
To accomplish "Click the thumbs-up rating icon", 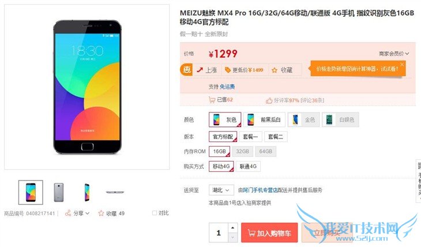I will pos(269,100).
